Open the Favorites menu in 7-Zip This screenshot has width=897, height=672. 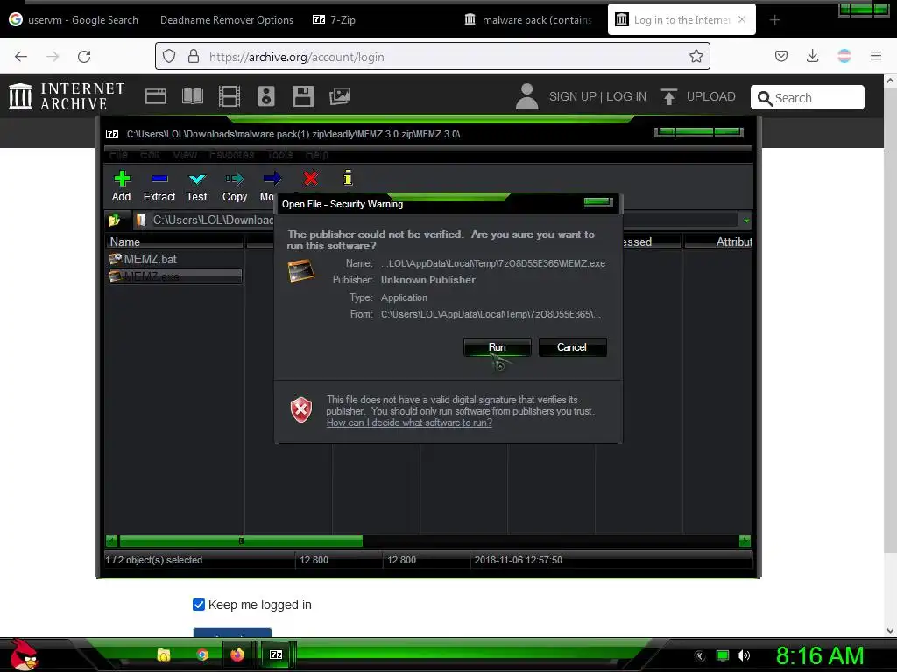(x=231, y=154)
